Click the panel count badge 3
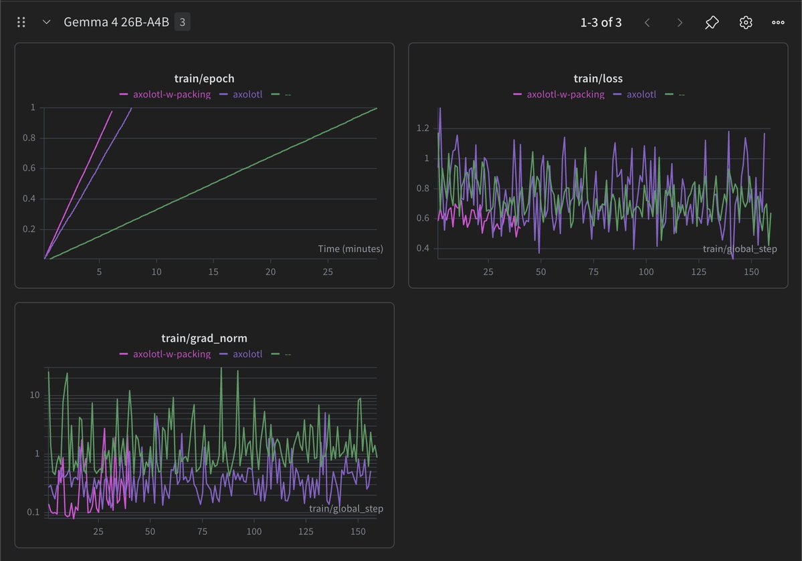Viewport: 802px width, 561px height. pyautogui.click(x=183, y=22)
